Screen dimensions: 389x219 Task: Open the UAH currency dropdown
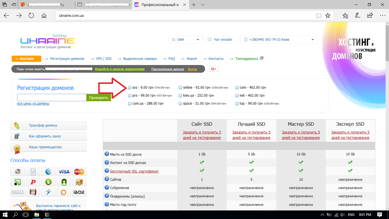click(x=186, y=40)
